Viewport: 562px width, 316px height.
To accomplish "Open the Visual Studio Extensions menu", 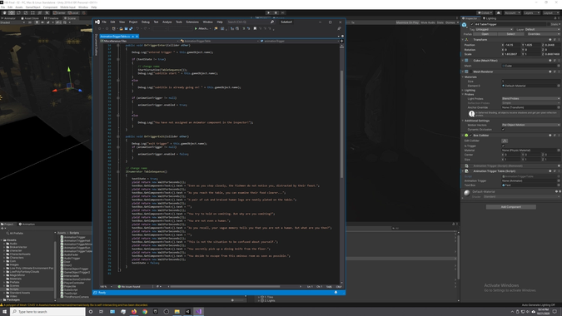I will click(192, 22).
